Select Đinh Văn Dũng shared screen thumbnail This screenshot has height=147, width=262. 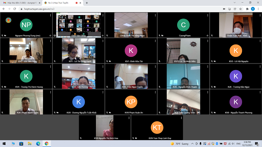point(79,25)
